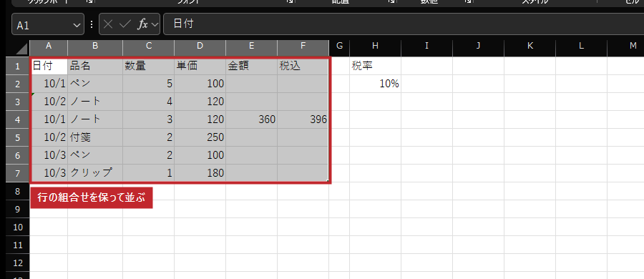Select the ノート cell in row 4
This screenshot has width=644, height=279.
(x=95, y=119)
